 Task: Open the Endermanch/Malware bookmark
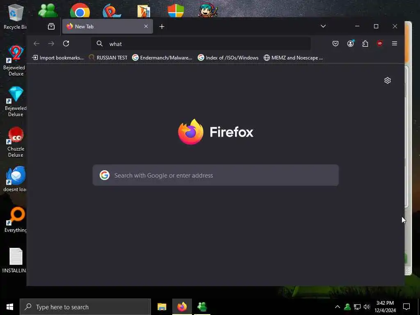coord(162,57)
